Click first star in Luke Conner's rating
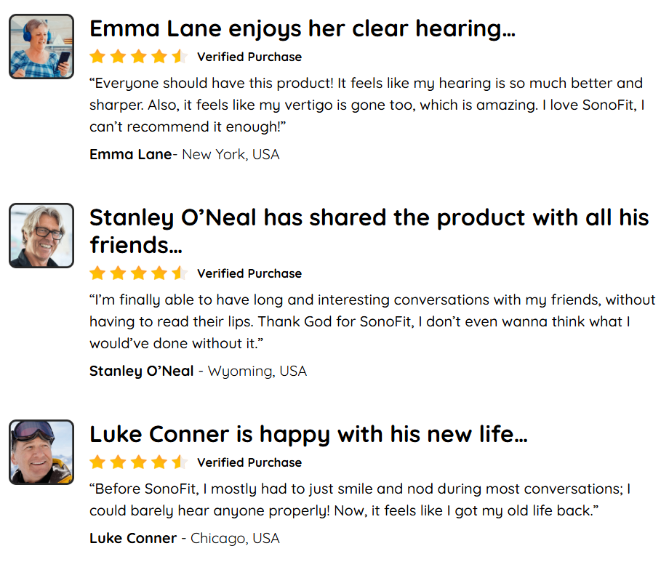 tap(97, 462)
